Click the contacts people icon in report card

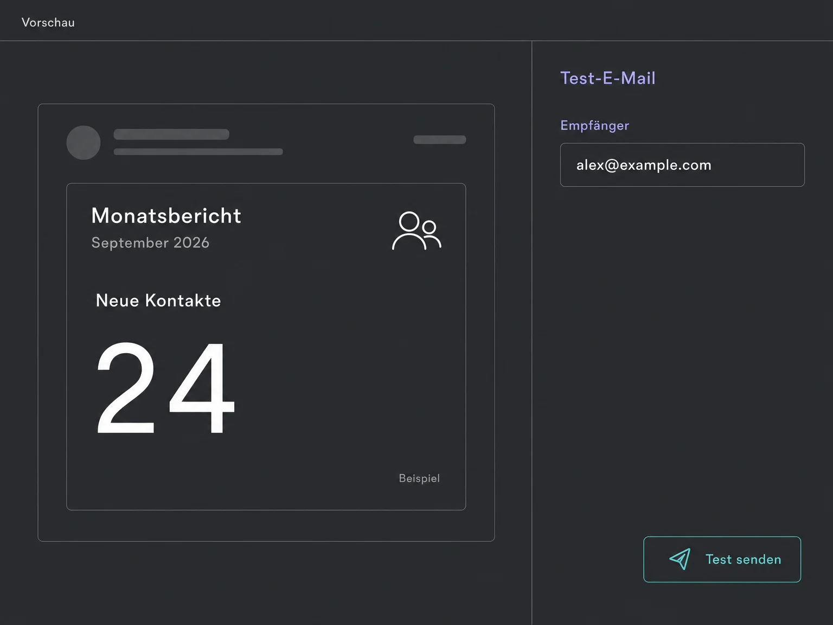(416, 231)
